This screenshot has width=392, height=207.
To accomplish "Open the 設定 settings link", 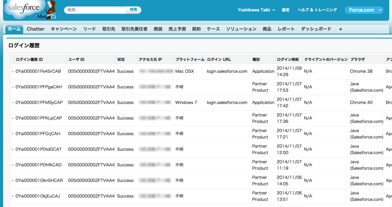I will (x=286, y=10).
